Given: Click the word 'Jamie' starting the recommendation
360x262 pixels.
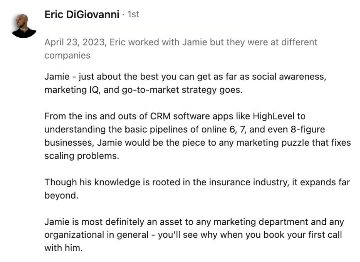Looking at the screenshot, I should coord(56,77).
